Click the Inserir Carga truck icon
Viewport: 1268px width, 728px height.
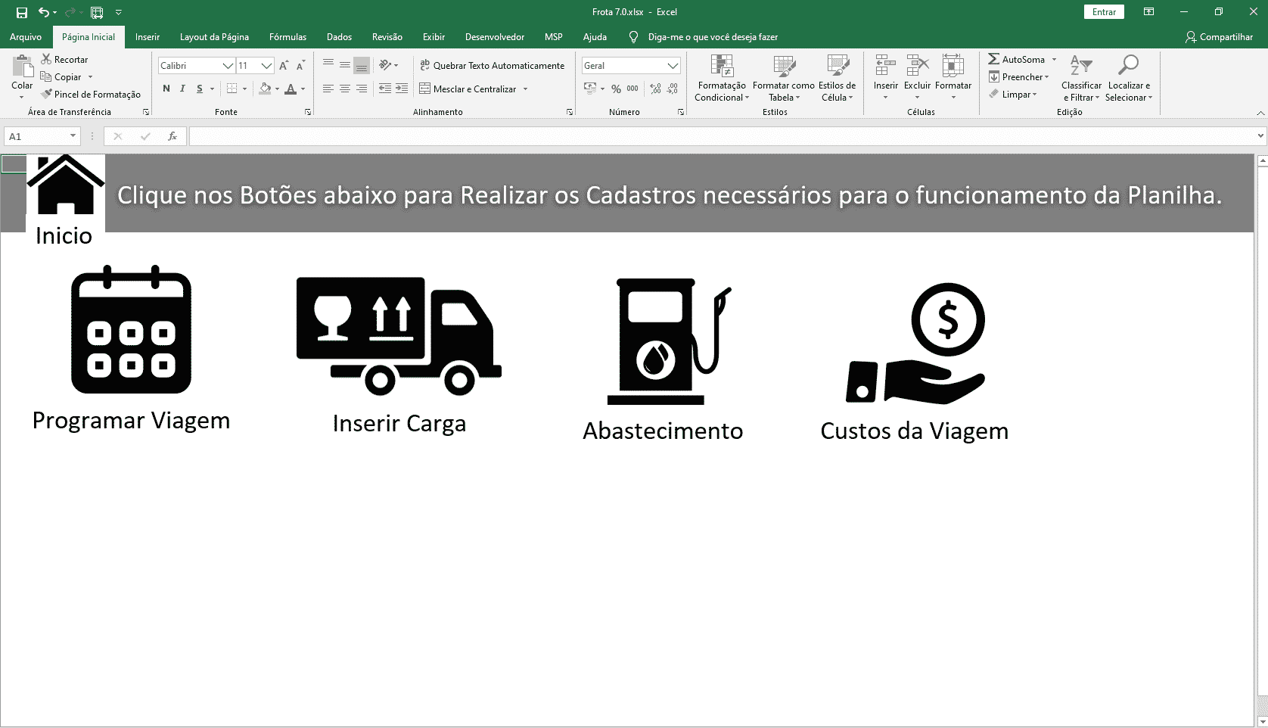pyautogui.click(x=399, y=336)
